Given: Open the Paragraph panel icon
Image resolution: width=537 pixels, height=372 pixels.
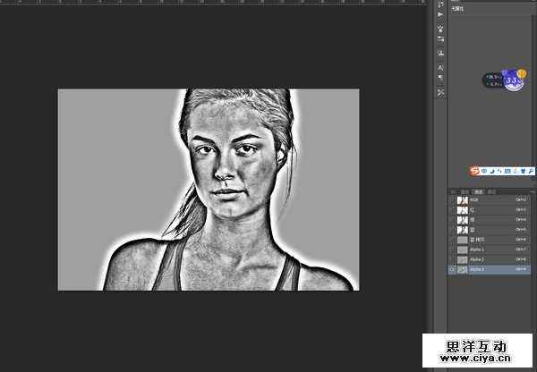Looking at the screenshot, I should tap(441, 78).
